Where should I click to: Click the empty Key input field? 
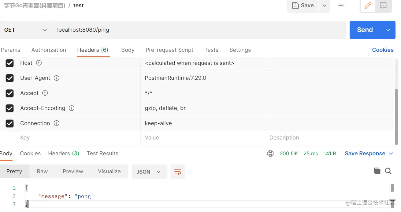tap(78, 138)
